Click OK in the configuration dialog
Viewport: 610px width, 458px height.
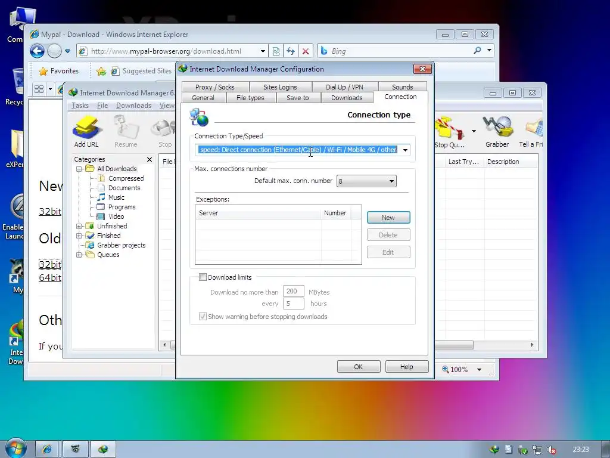[x=358, y=367]
